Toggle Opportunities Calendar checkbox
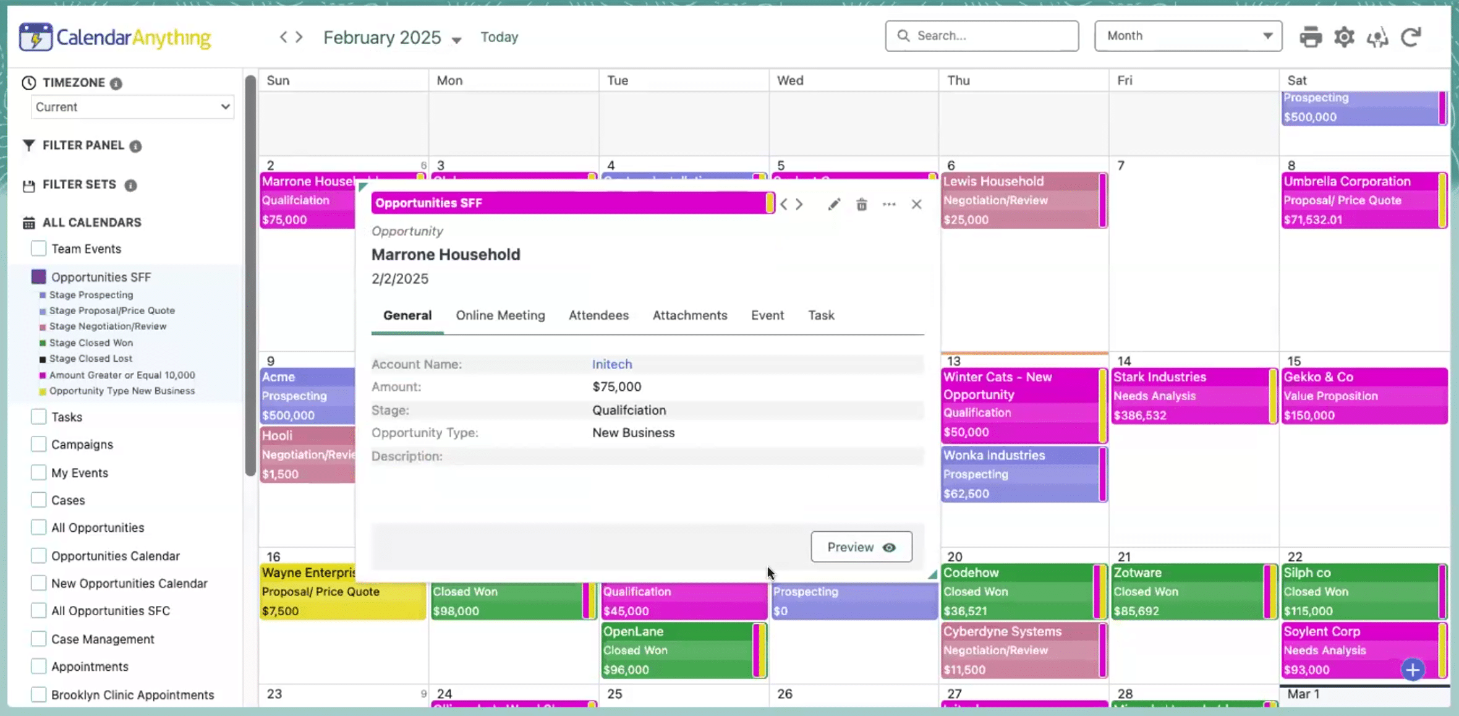The height and width of the screenshot is (716, 1459). point(38,556)
